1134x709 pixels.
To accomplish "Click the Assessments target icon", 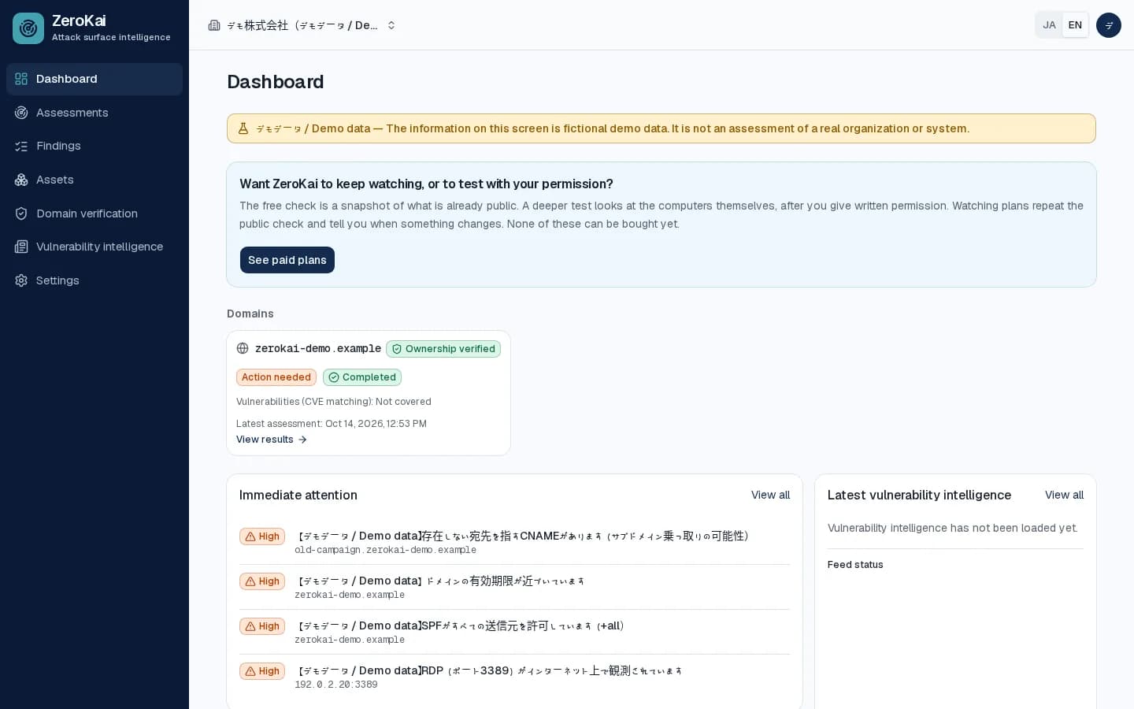I will [x=21, y=113].
